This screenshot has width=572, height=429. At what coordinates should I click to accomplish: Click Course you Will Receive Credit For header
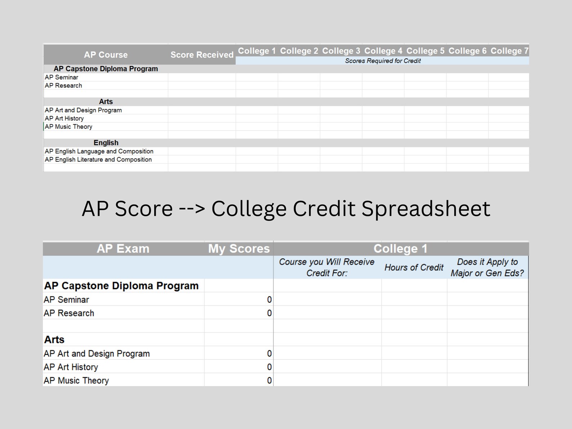[327, 267]
